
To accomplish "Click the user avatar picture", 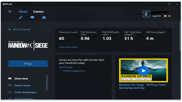I will click(x=146, y=14).
